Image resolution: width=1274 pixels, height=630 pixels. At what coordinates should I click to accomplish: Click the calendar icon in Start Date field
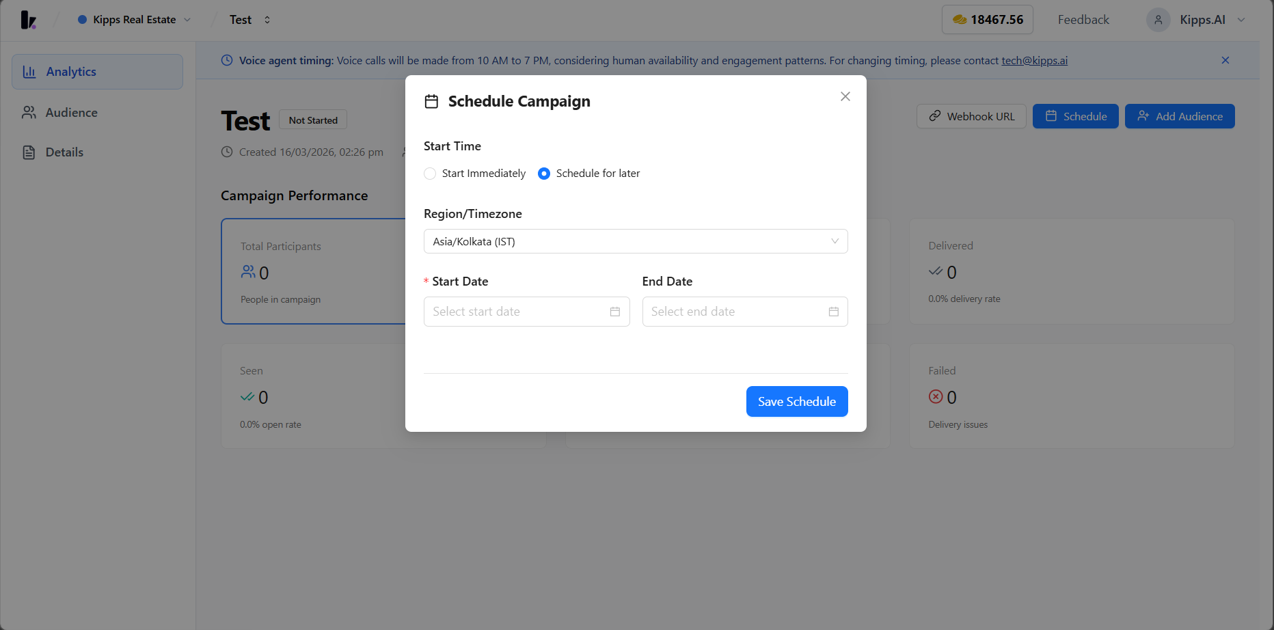point(615,312)
